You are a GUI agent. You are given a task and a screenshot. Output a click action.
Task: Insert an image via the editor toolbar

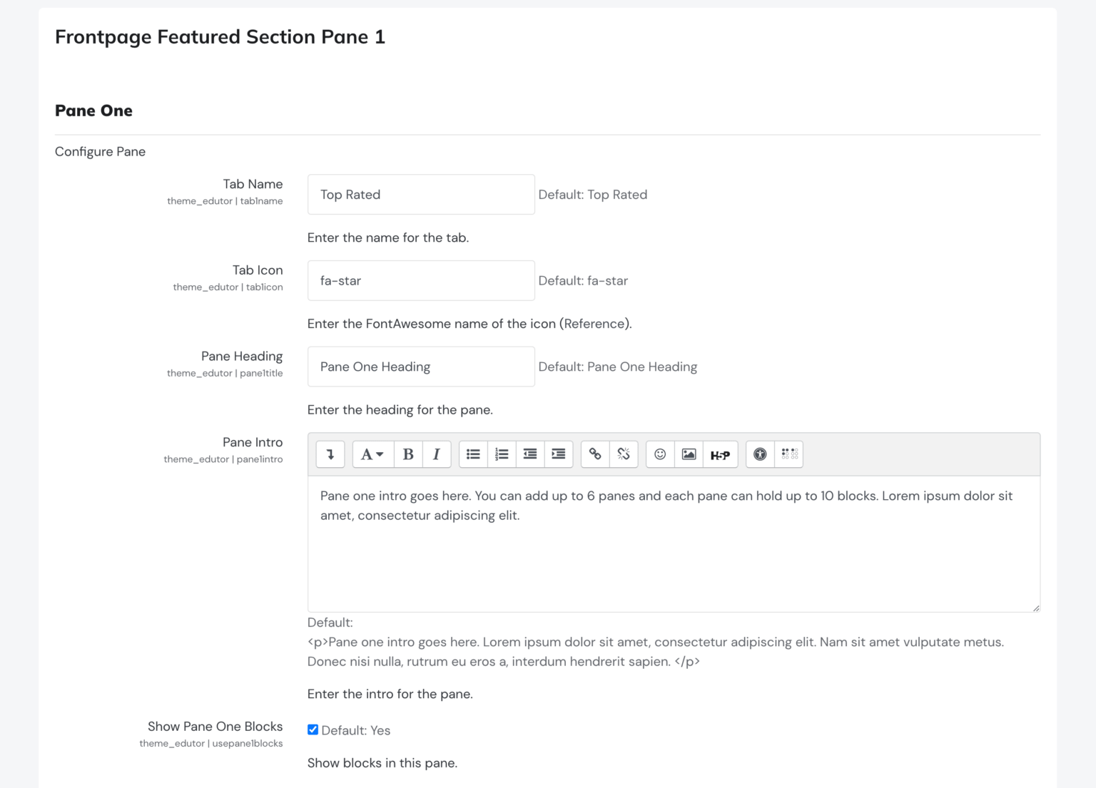689,454
